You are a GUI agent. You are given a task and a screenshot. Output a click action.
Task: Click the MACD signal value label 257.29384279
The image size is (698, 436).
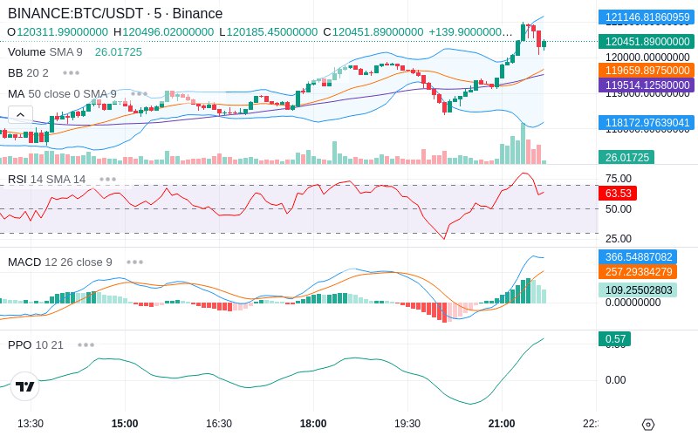click(x=638, y=271)
